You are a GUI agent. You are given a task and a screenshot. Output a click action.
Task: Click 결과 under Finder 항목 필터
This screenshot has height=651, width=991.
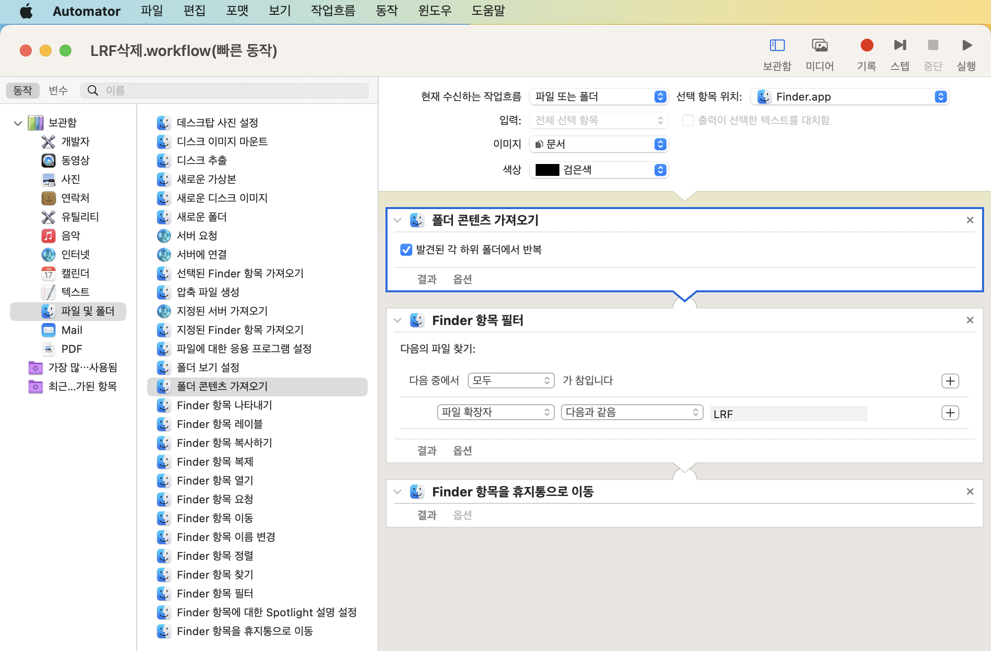[427, 450]
